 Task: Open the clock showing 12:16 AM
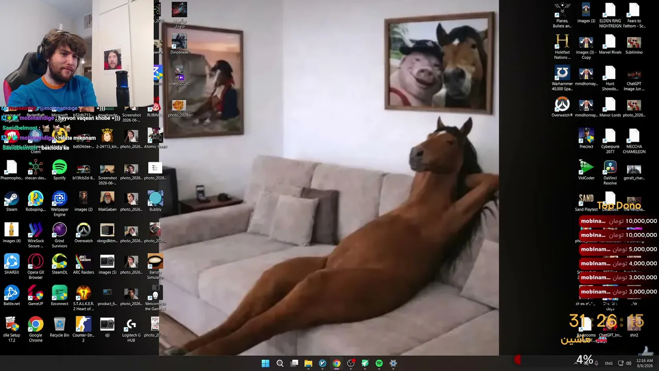click(x=645, y=363)
